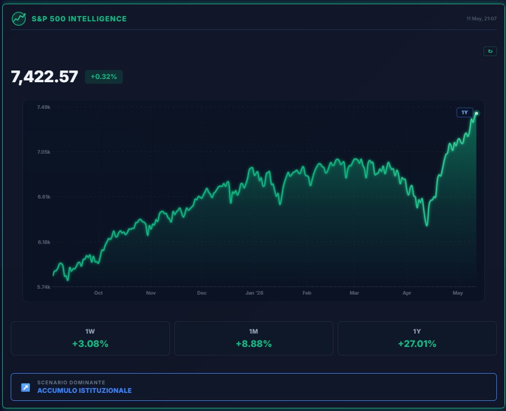Click the Feb x-axis label
This screenshot has width=506, height=411.
(x=307, y=293)
